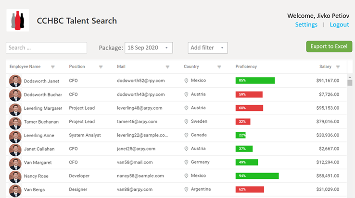Click location pin in Janet Callahan's row
This screenshot has height=198, width=355.
(186, 149)
